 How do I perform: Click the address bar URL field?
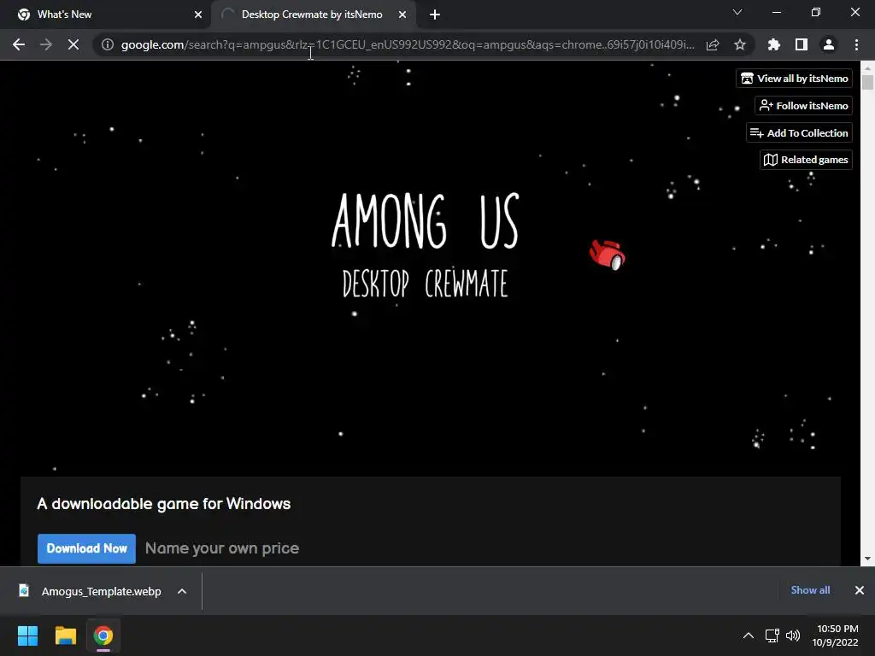408,44
